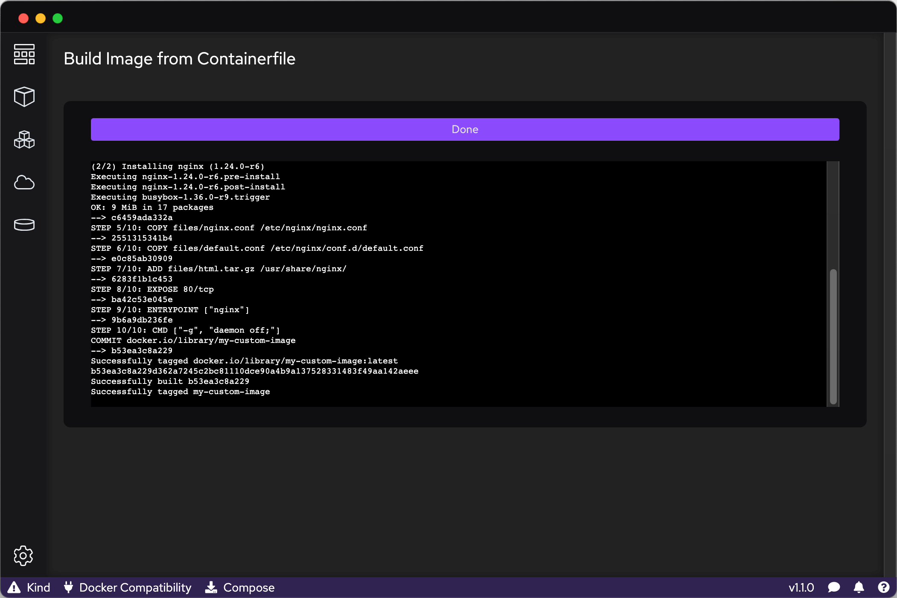Click 'OK: 9 MiB in 17 packages' line
Screen dimensions: 897x598
[x=152, y=207]
